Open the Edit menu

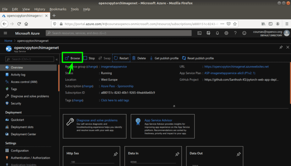15,9
